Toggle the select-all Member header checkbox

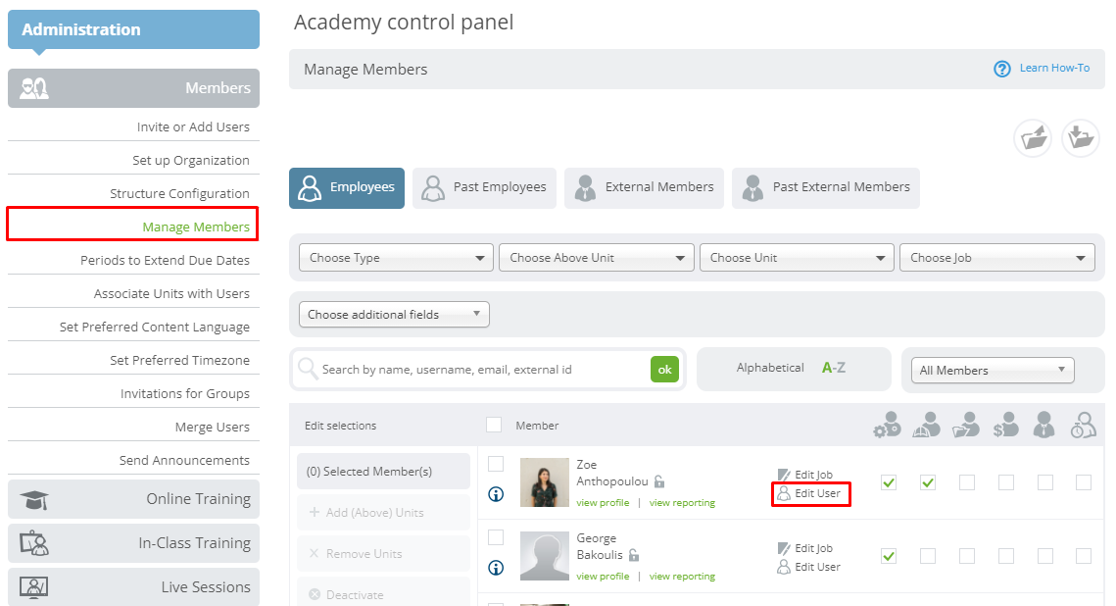(494, 425)
